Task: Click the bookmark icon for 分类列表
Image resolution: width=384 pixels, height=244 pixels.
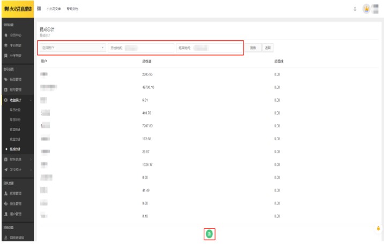Action: pos(6,56)
